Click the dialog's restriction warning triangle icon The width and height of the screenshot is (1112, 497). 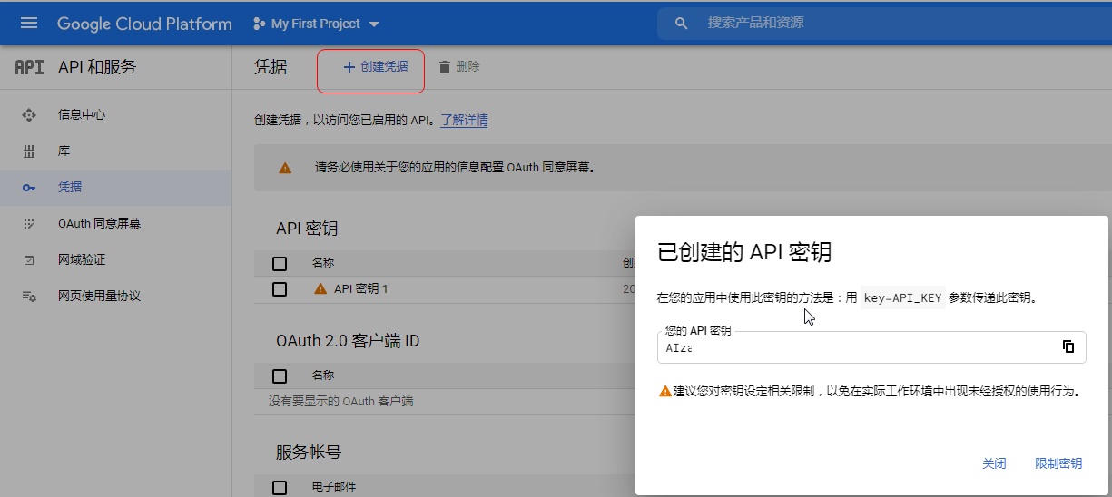point(665,392)
